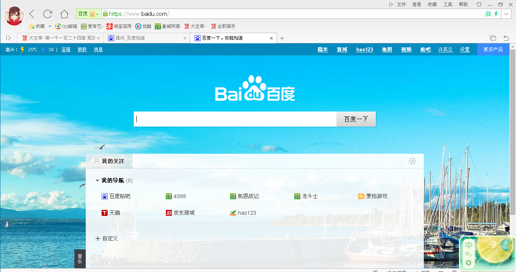The height and width of the screenshot is (272, 516).
Task: Open the 皇城突袭 bookmark
Action: (168, 26)
